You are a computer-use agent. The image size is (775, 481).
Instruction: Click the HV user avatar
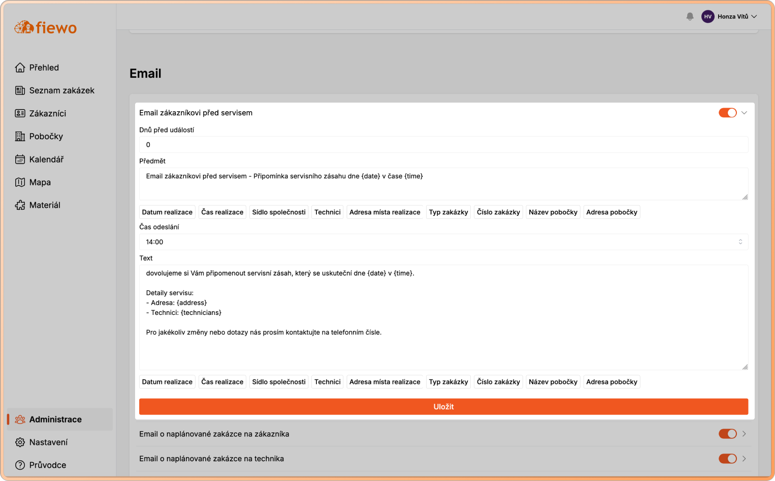(x=707, y=17)
